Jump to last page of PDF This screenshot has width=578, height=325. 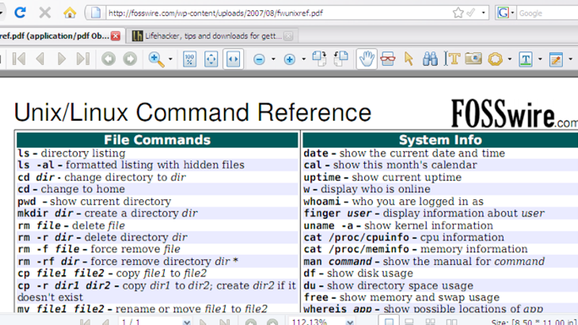(83, 58)
